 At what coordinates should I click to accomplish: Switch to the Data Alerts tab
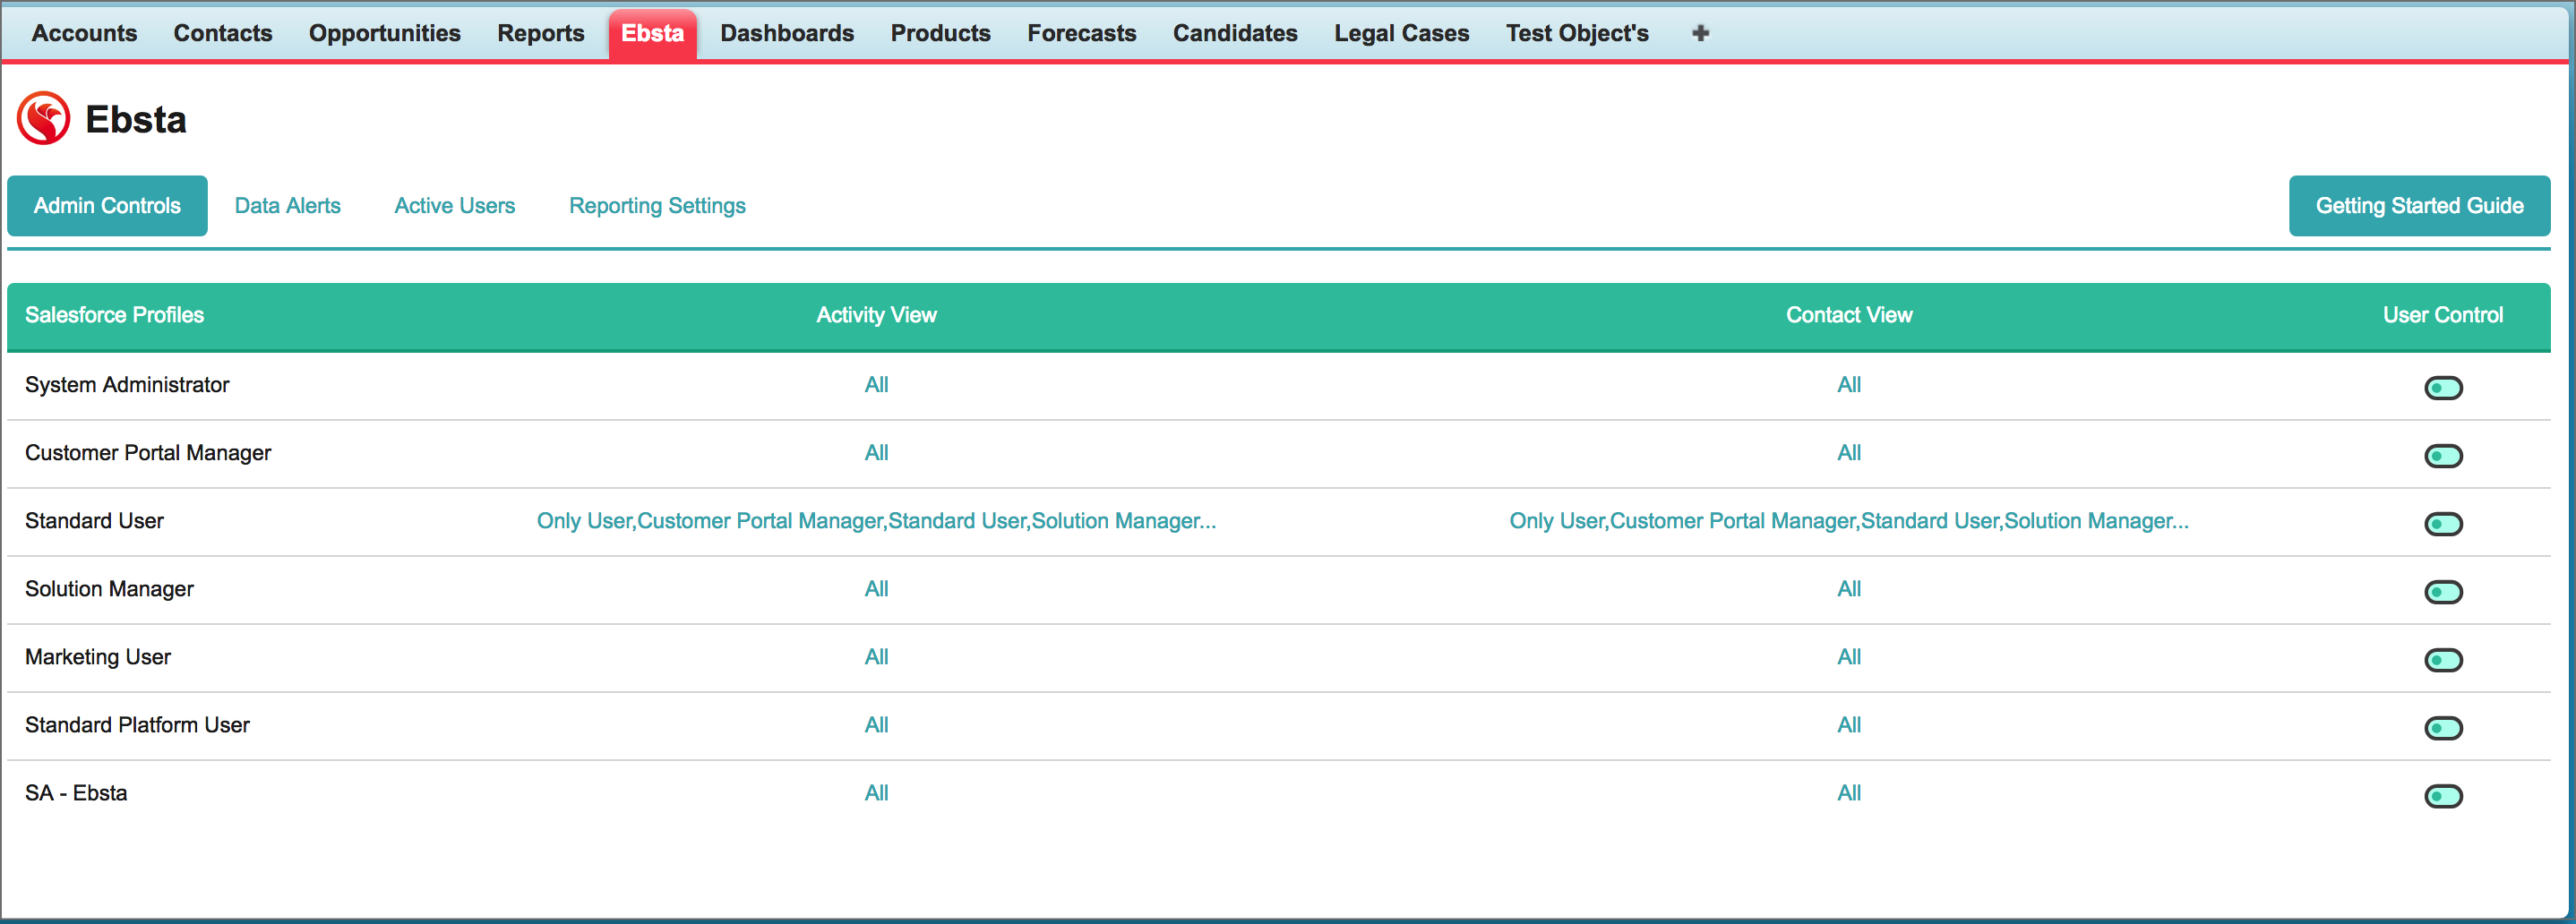click(287, 206)
